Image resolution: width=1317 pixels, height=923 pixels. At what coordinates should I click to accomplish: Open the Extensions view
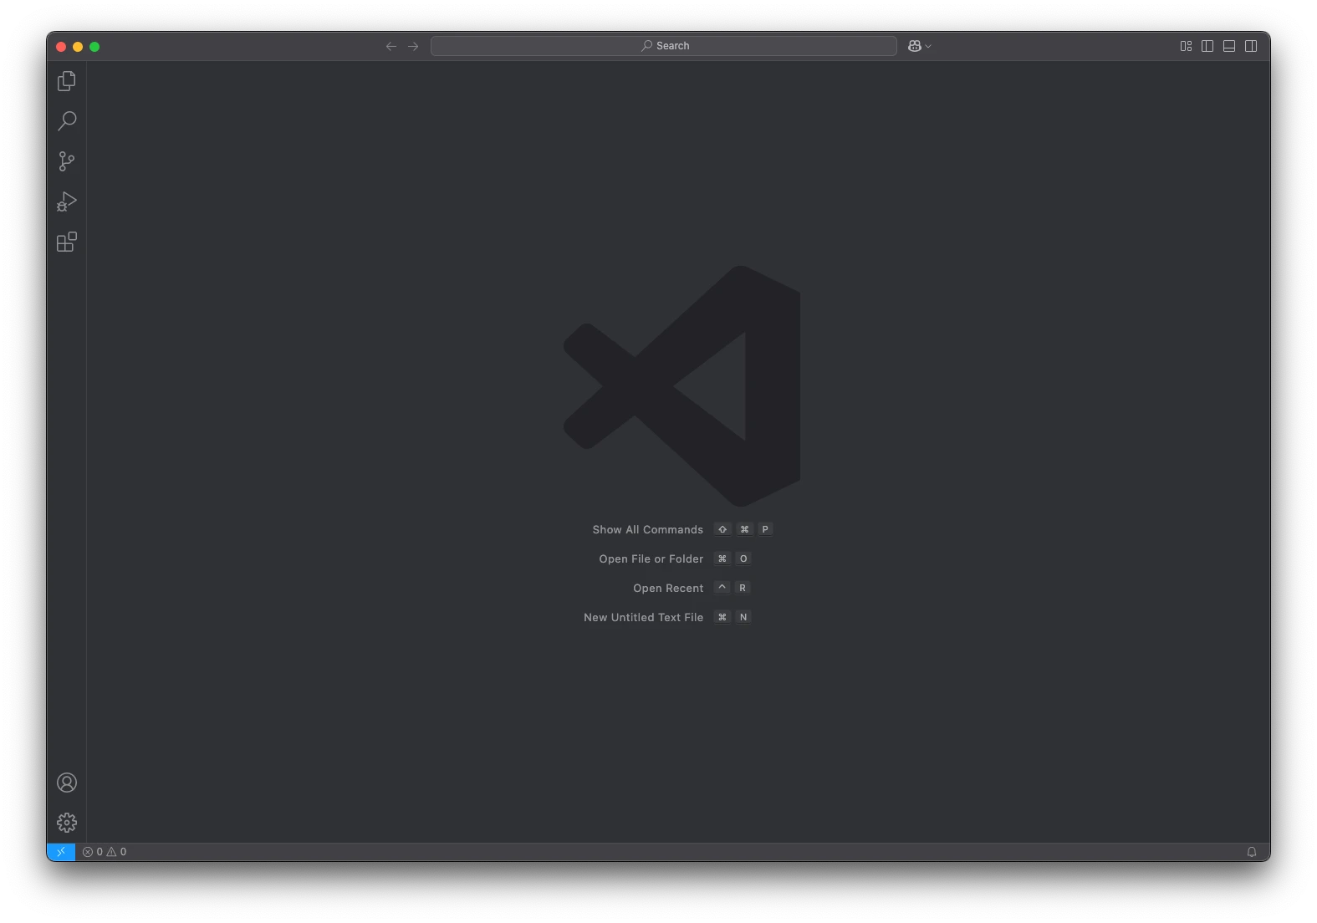tap(67, 242)
